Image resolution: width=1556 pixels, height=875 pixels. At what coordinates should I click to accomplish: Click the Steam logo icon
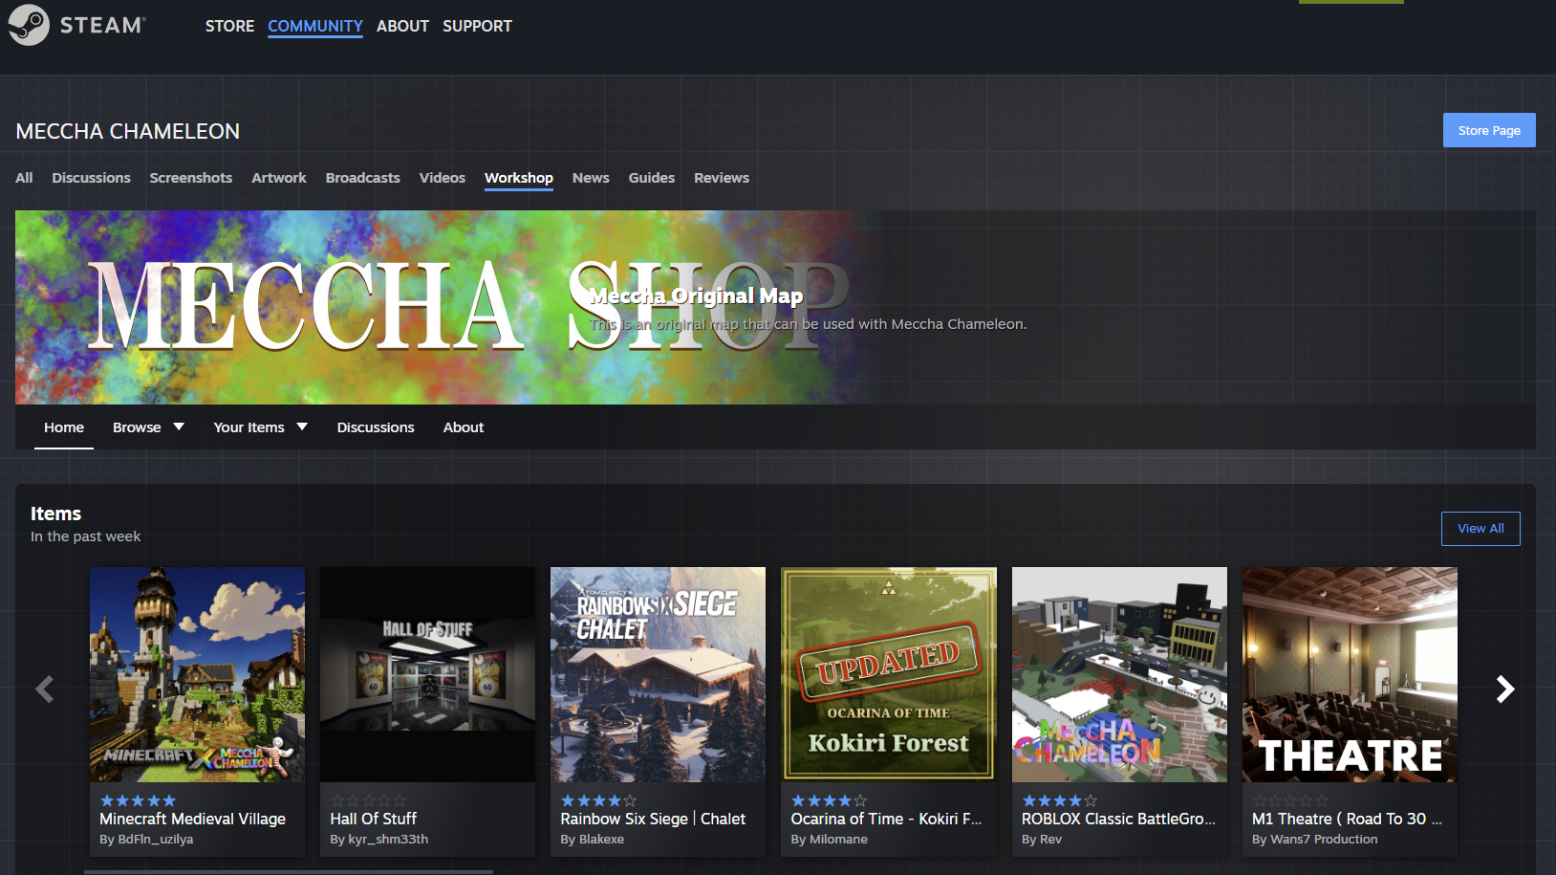tap(29, 25)
